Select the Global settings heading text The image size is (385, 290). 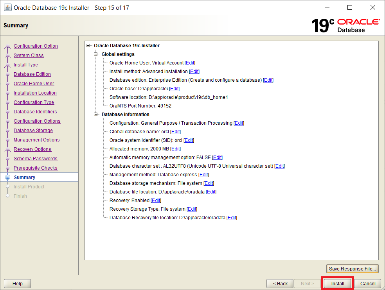(118, 54)
